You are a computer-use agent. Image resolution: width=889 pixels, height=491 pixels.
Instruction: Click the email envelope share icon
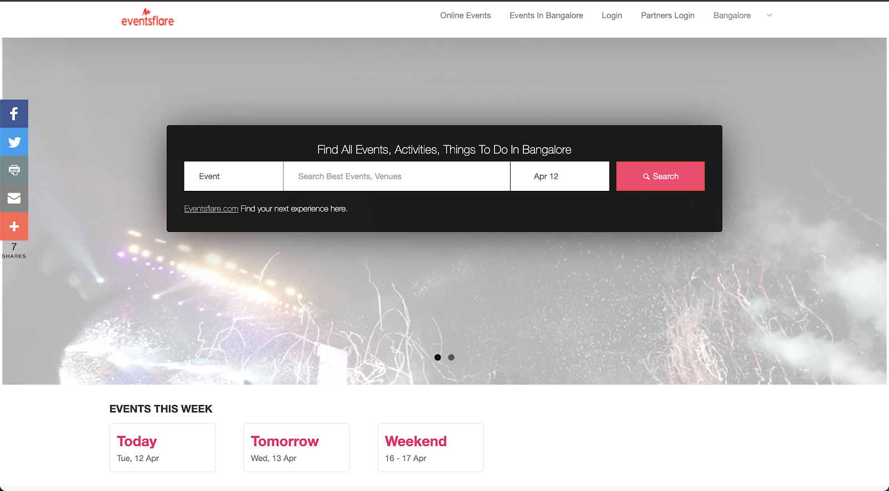click(x=14, y=198)
